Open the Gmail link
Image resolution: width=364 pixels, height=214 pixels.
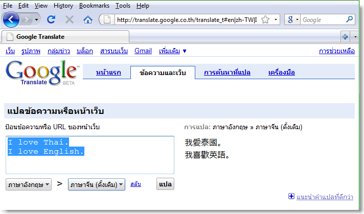143,51
